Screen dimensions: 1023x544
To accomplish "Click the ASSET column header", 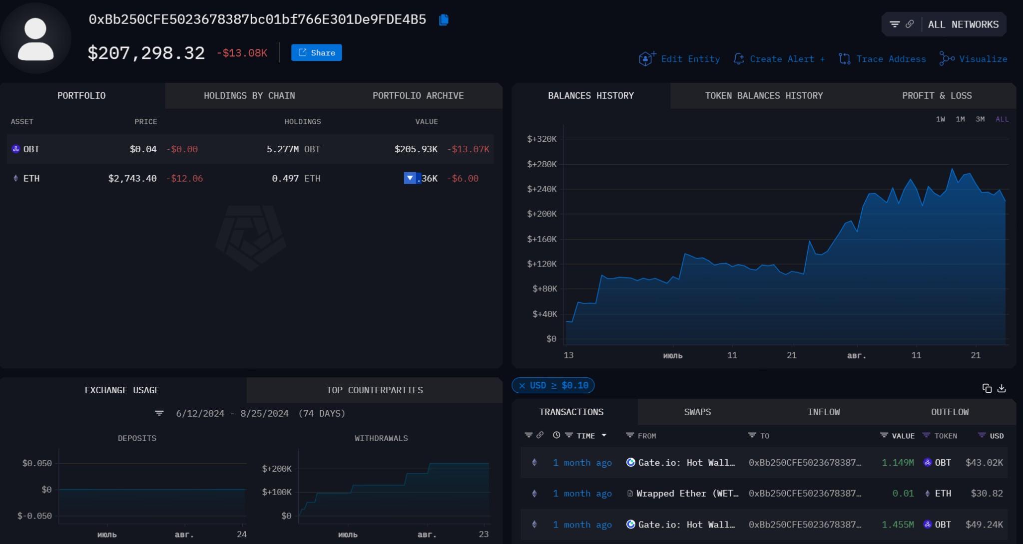I will (x=22, y=121).
